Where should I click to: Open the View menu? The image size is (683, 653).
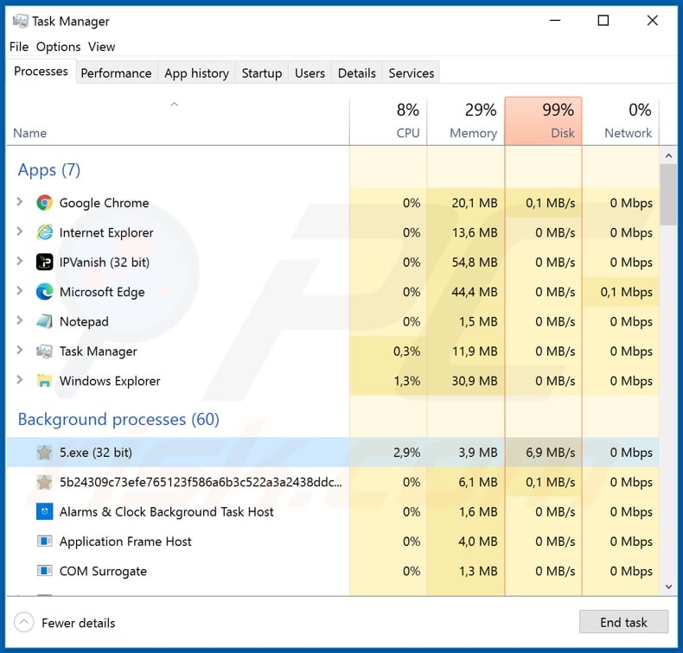tap(101, 47)
